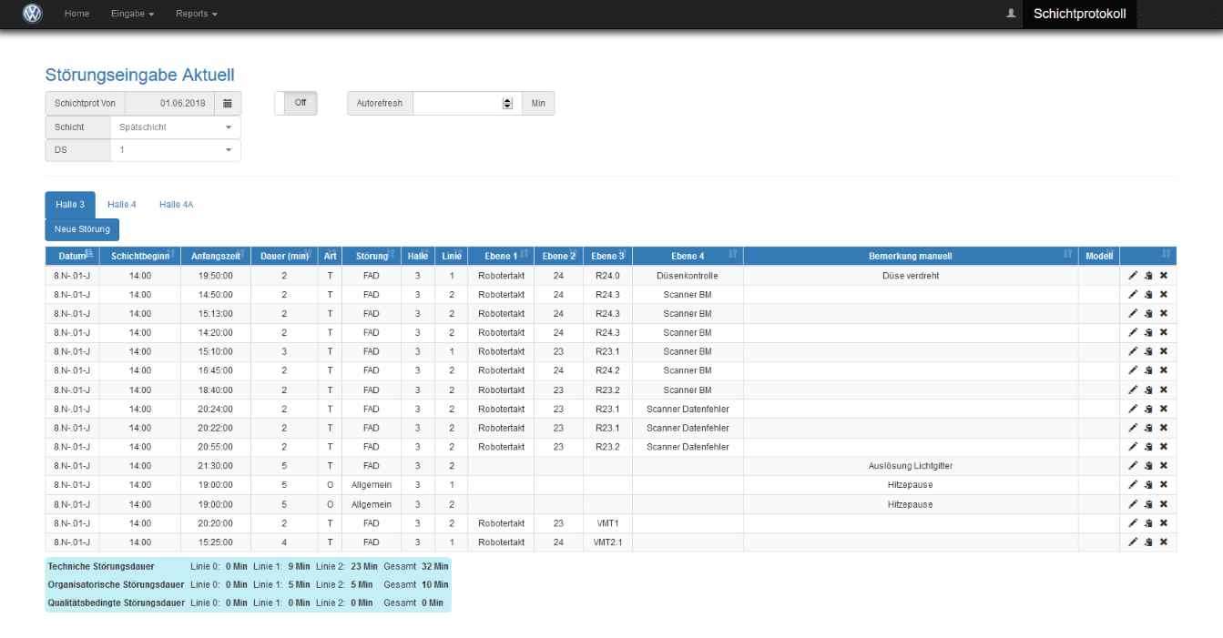Delete the VMT2.1 row entry
This screenshot has width=1223, height=638.
coord(1163,542)
